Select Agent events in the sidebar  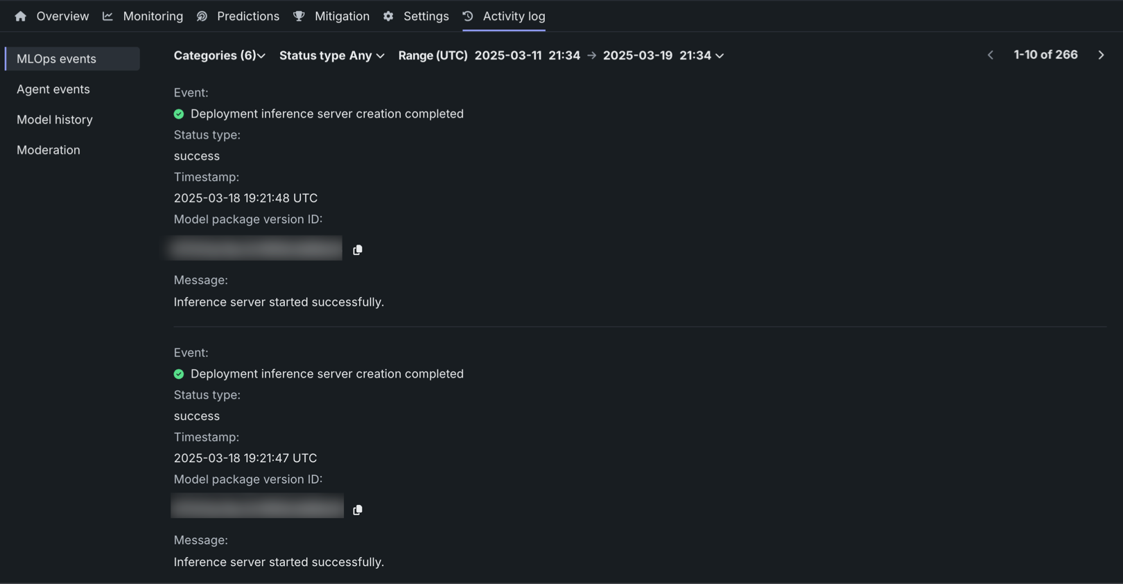53,89
